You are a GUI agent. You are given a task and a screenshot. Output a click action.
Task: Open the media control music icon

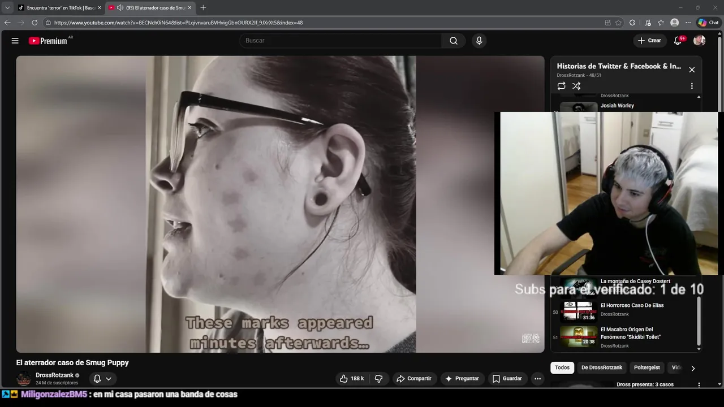tap(648, 23)
